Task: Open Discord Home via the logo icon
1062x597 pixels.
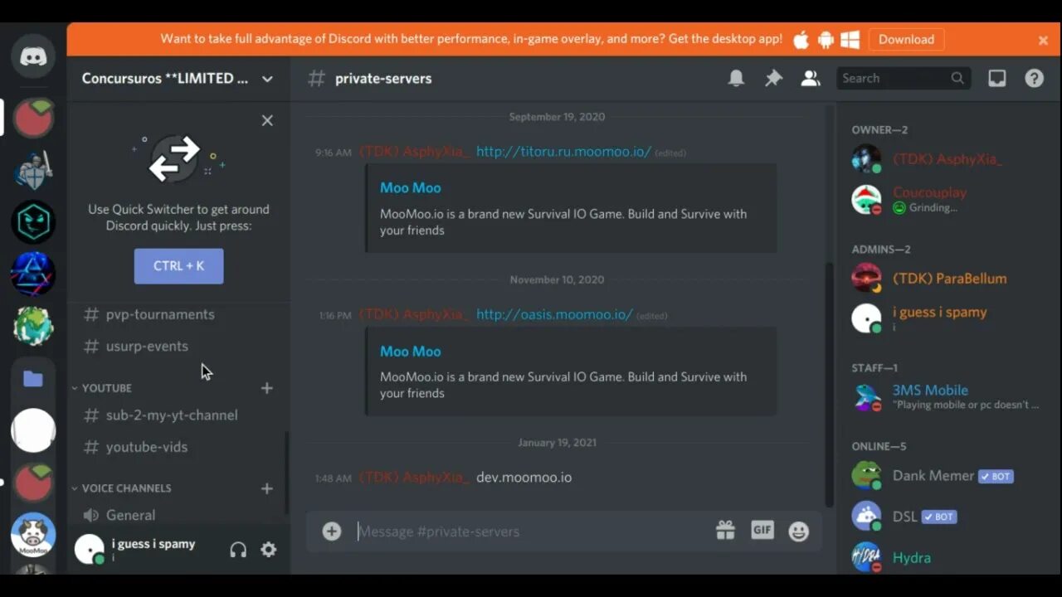Action: [33, 56]
